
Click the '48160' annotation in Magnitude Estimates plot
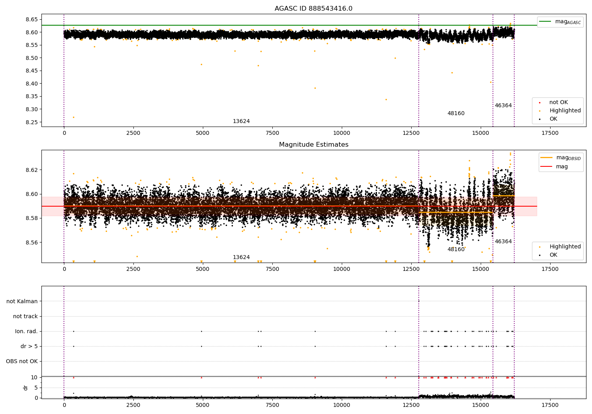[456, 250]
